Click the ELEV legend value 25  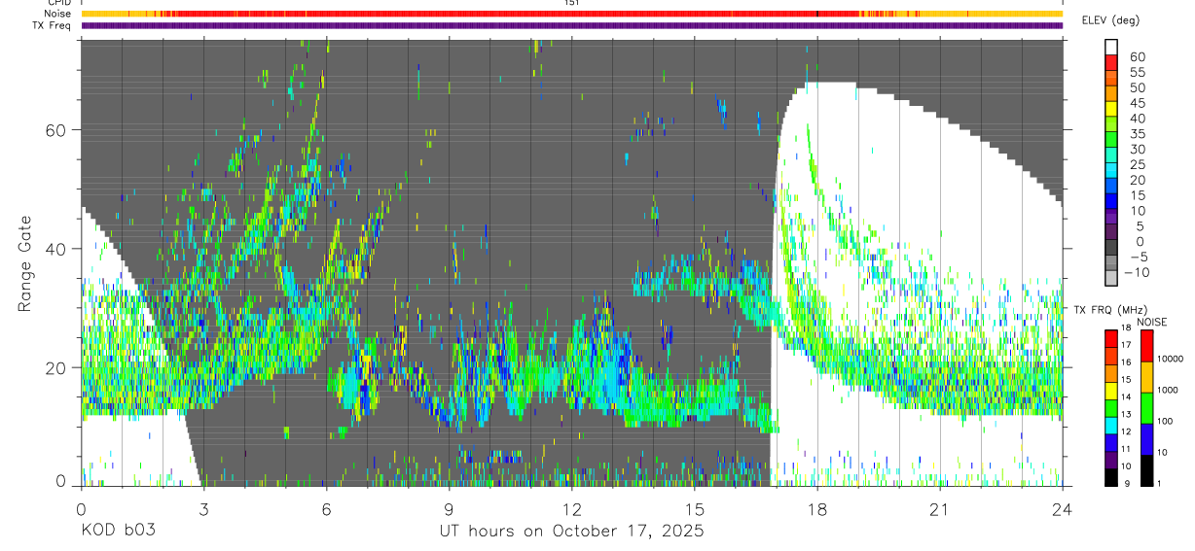point(1136,164)
